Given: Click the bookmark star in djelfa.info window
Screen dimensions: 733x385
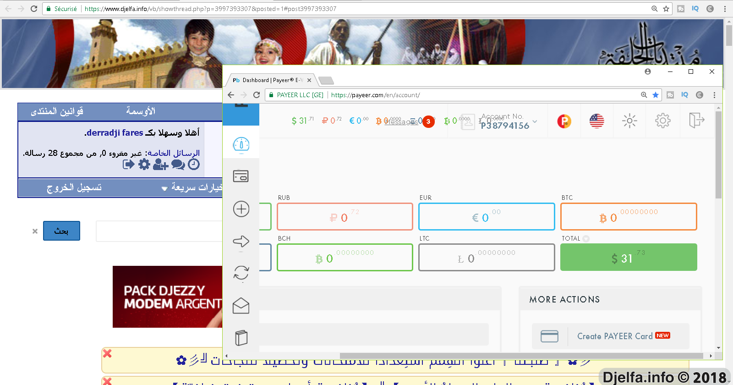Looking at the screenshot, I should pyautogui.click(x=666, y=9).
